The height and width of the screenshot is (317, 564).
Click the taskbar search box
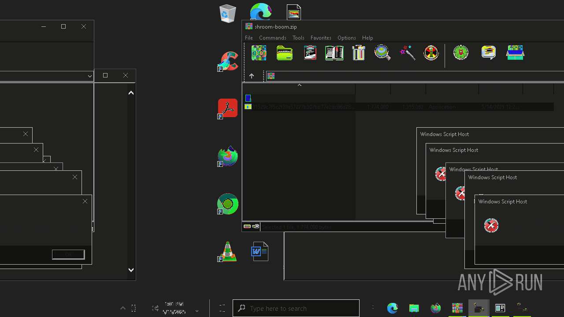pos(296,308)
